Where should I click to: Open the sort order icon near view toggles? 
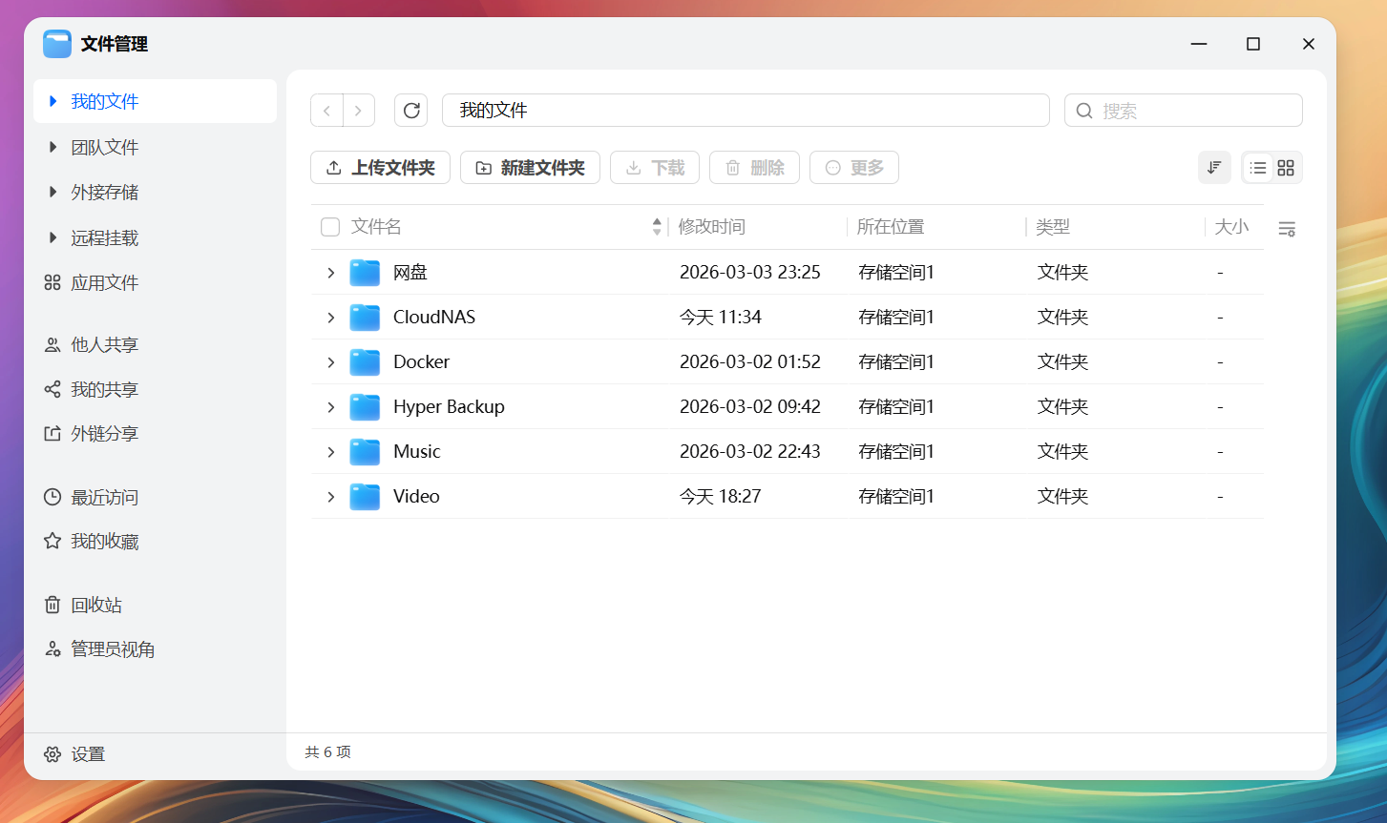(1214, 167)
